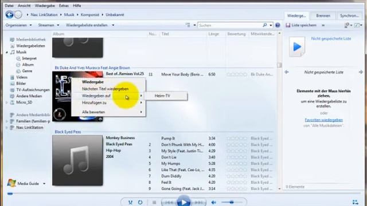The height and width of the screenshot is (206, 367).
Task: Click the list pane next arrow
Action: click(361, 72)
